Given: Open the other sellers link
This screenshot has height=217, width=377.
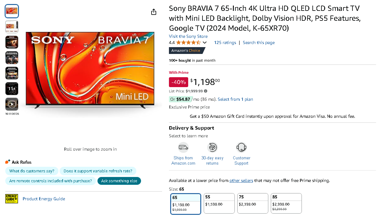Looking at the screenshot, I should (x=241, y=180).
